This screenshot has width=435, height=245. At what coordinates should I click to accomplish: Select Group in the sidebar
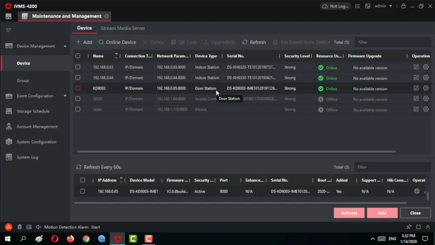[x=23, y=80]
